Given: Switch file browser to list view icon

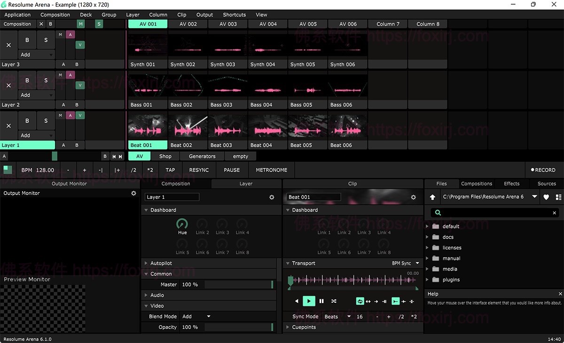Looking at the screenshot, I should [558, 197].
